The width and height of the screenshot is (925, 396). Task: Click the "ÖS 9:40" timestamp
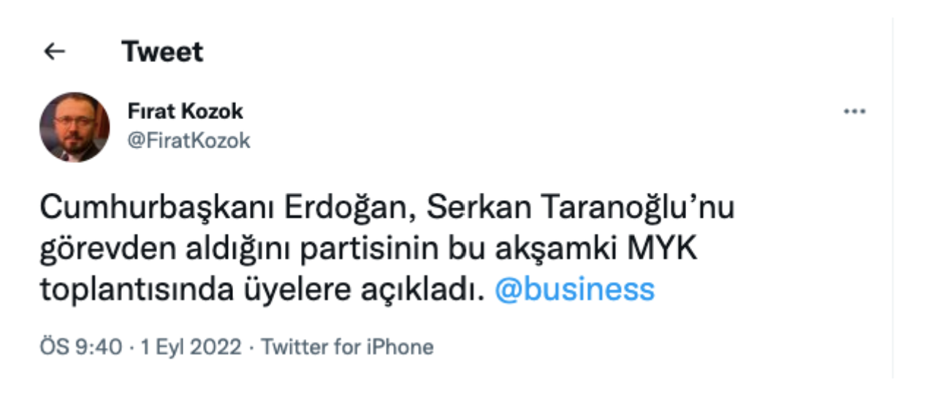(x=80, y=347)
